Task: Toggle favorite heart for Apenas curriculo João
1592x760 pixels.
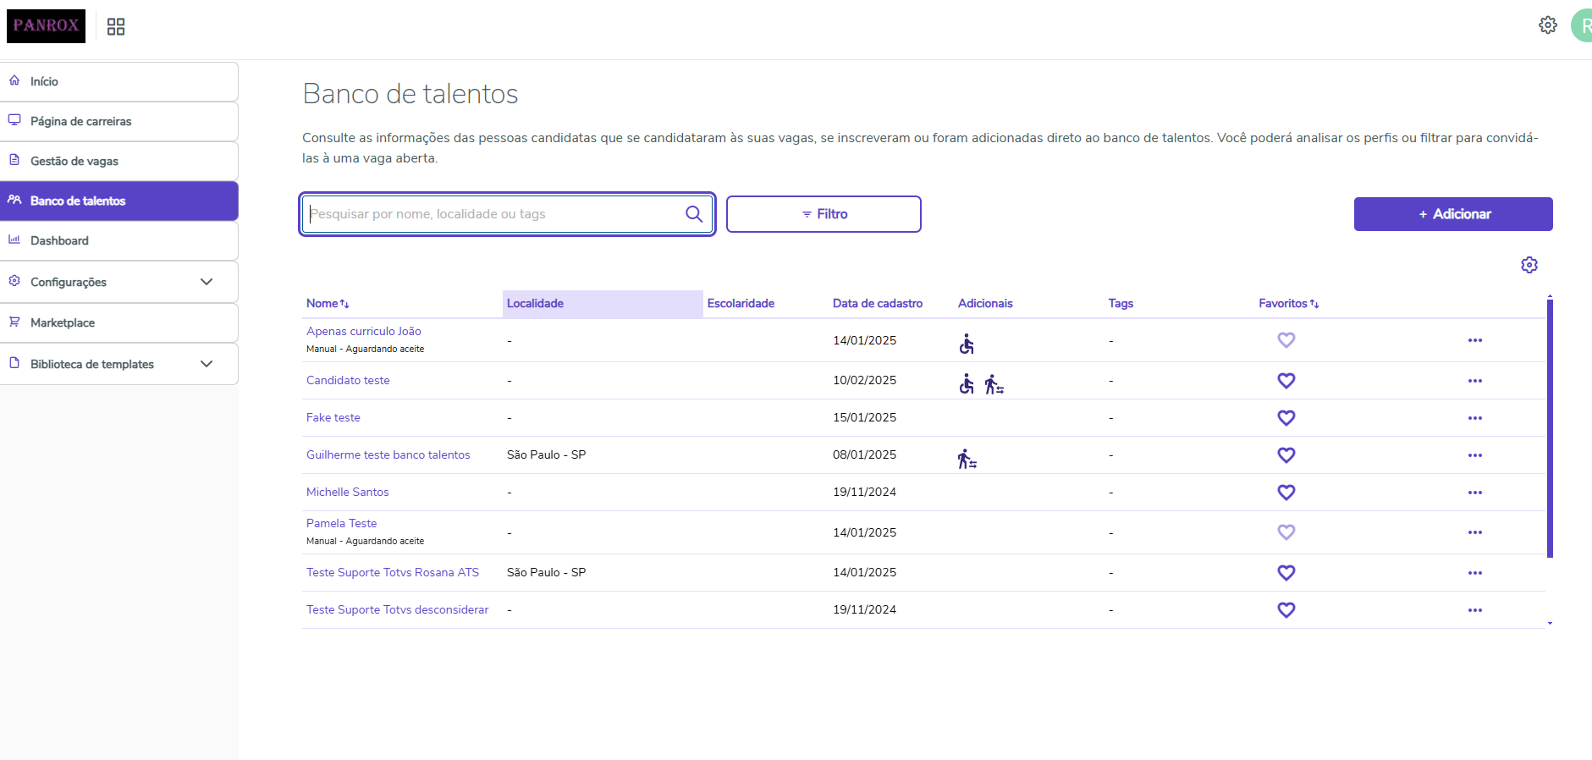Action: click(x=1286, y=340)
